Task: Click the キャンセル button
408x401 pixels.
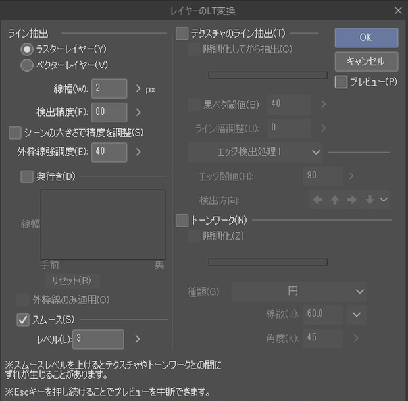Action: tap(367, 61)
